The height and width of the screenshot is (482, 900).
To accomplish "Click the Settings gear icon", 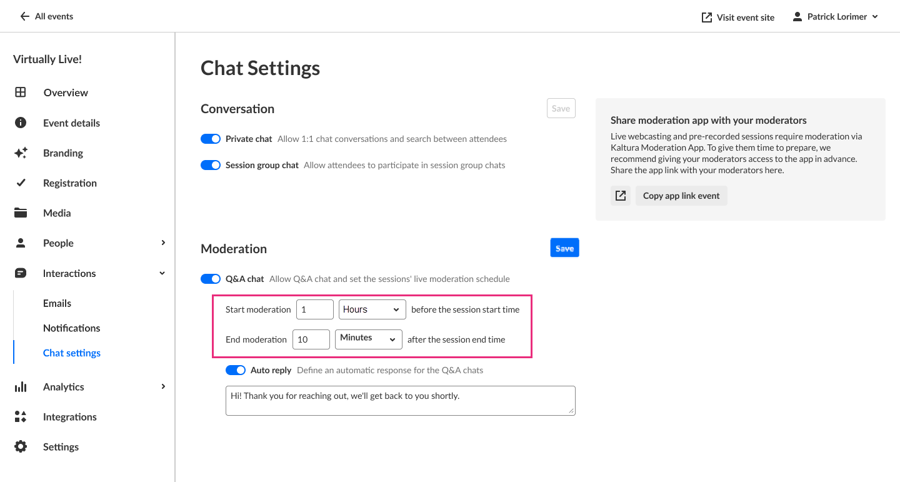I will (x=21, y=447).
